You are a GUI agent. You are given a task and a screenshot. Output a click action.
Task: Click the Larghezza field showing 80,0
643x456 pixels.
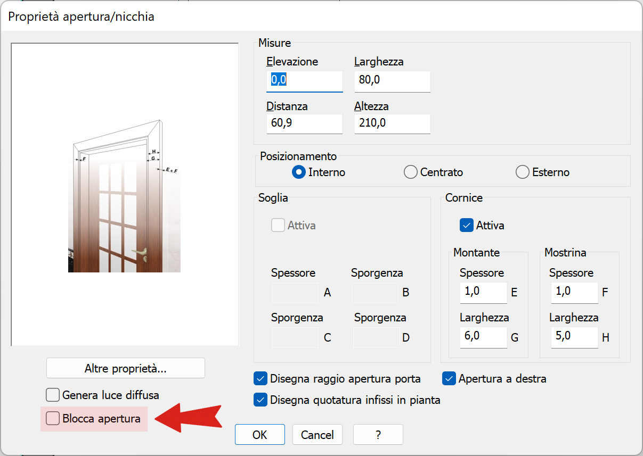click(393, 81)
